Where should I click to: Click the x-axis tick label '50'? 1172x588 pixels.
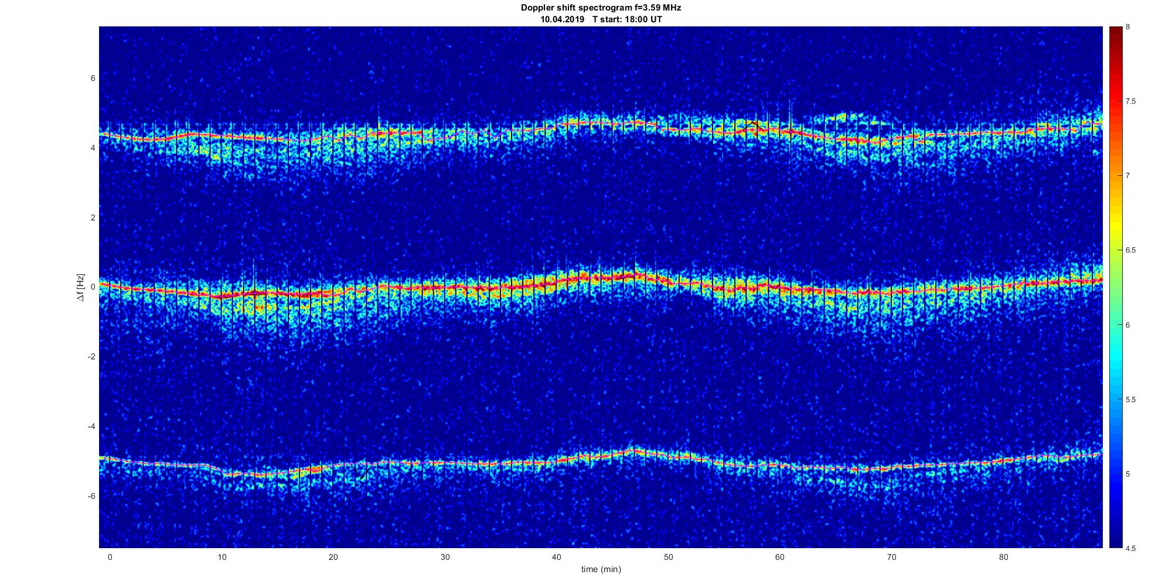[668, 557]
